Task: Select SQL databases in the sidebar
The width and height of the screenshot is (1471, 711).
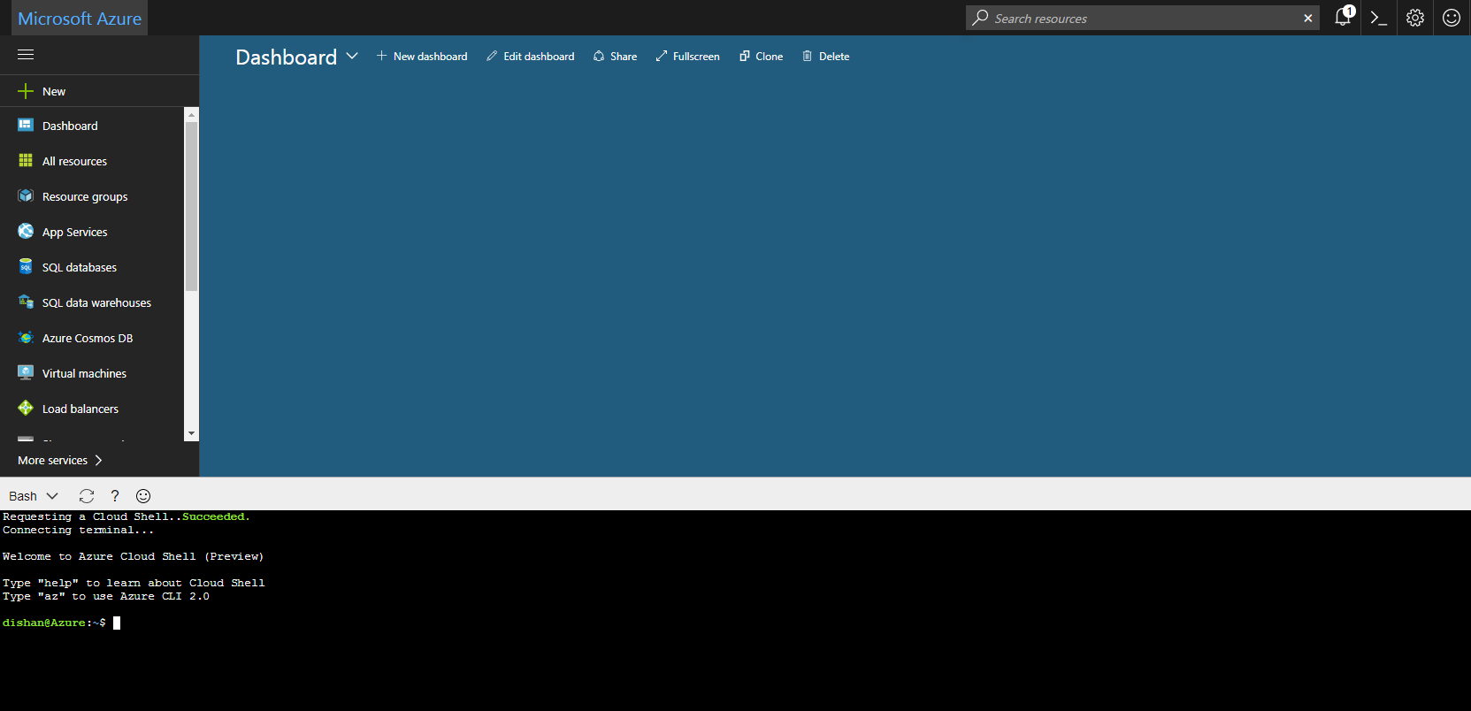Action: click(79, 267)
